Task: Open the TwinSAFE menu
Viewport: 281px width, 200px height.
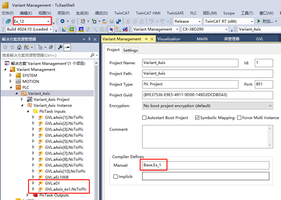Action: (175, 13)
